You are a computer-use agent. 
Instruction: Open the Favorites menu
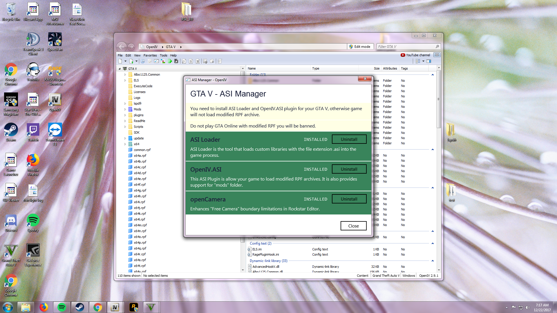click(150, 55)
